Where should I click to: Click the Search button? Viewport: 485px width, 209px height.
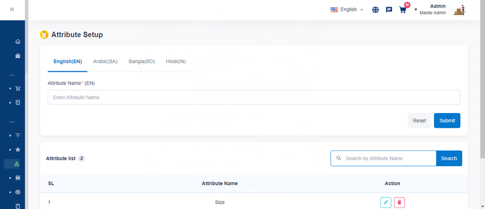(449, 159)
